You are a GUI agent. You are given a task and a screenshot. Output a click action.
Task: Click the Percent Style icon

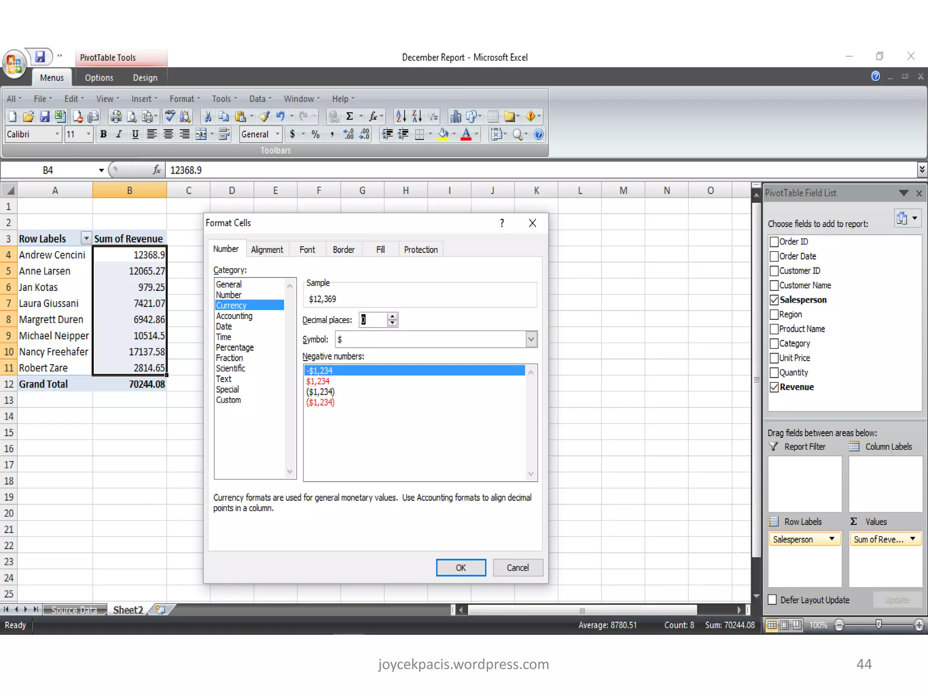(315, 134)
